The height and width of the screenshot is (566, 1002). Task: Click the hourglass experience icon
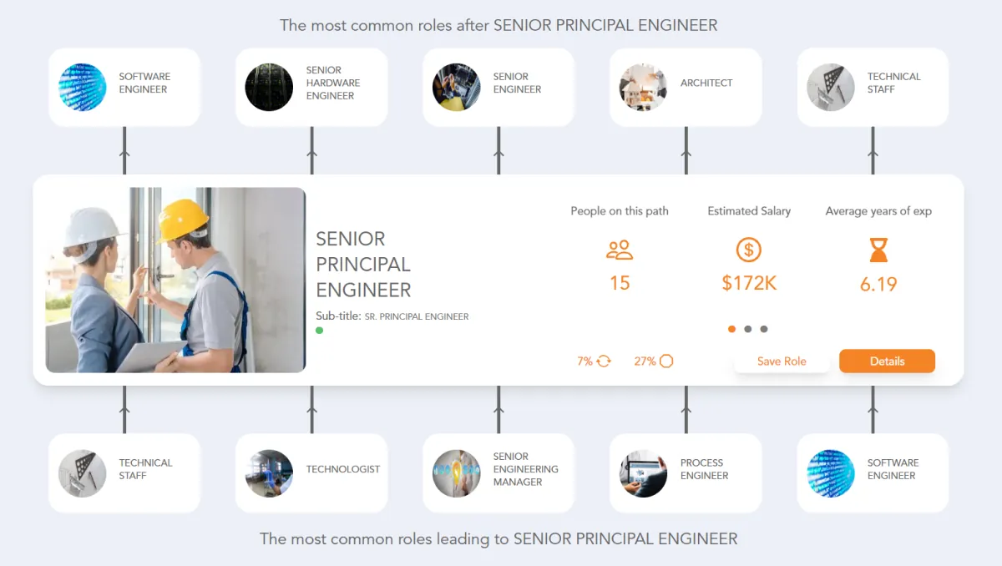[x=878, y=250]
